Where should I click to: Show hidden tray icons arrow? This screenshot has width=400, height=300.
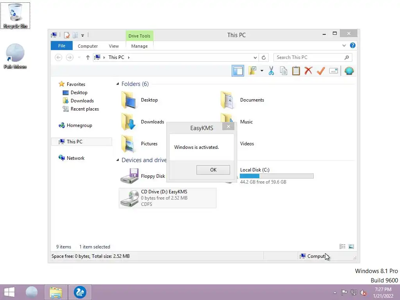[x=335, y=293]
